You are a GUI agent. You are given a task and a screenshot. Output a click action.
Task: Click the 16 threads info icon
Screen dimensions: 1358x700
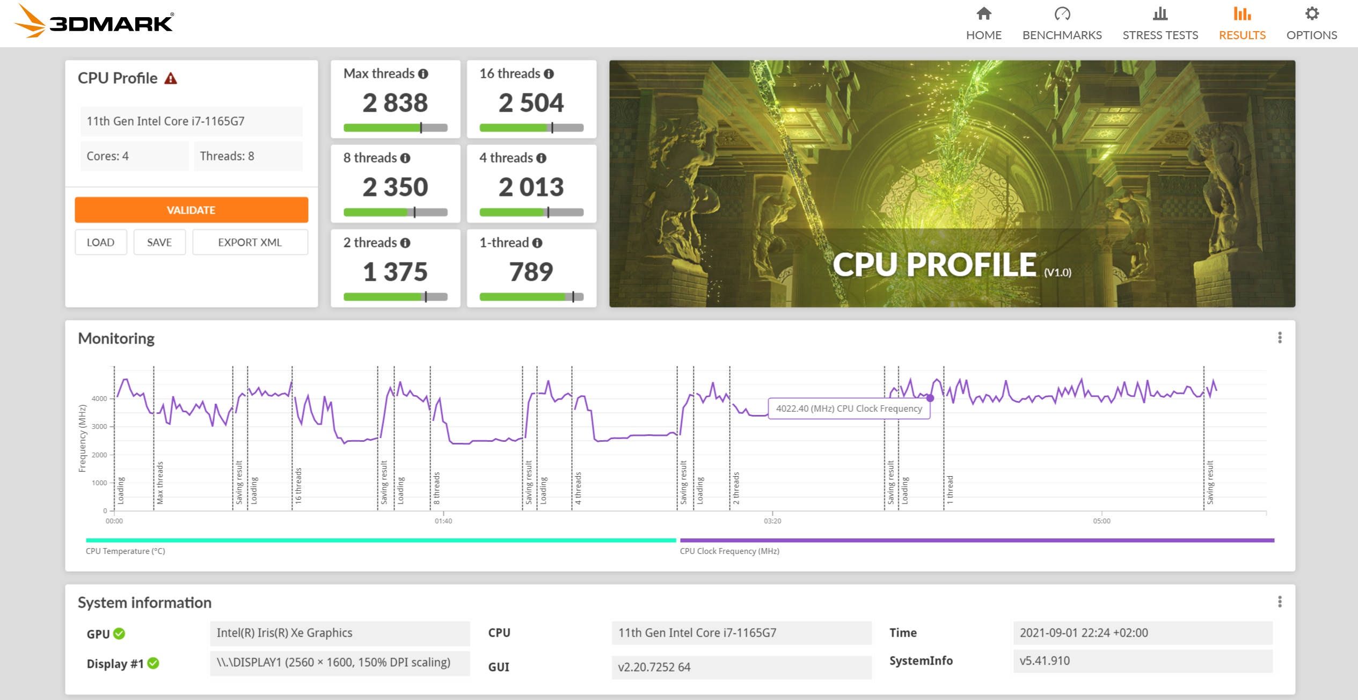[549, 74]
